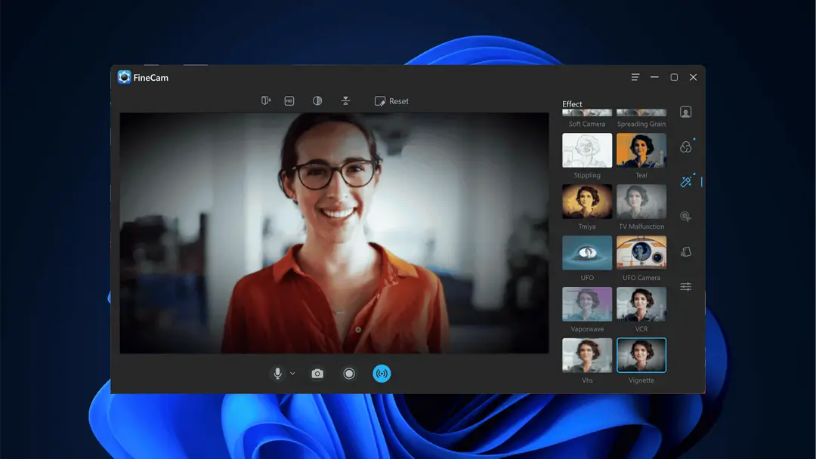Choose the VCR effect thumbnail
The height and width of the screenshot is (459, 816).
(641, 304)
